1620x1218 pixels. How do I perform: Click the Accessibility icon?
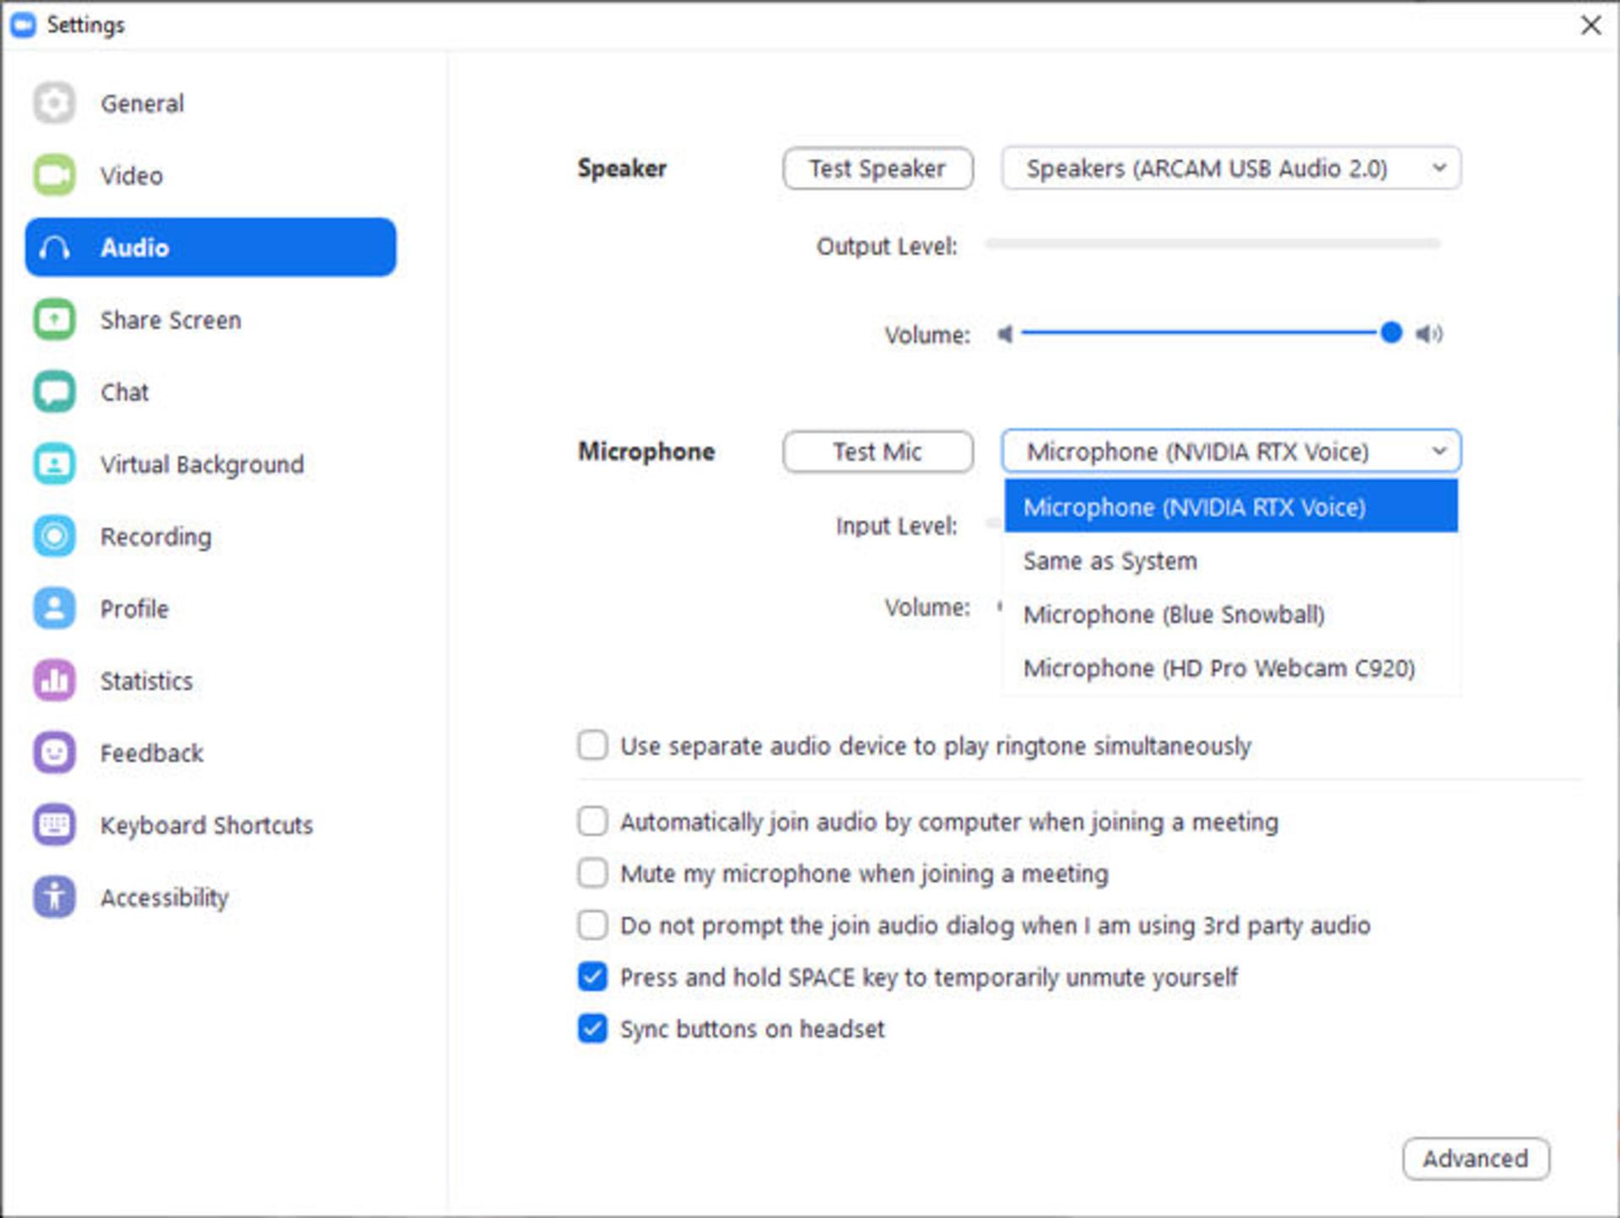(x=54, y=897)
